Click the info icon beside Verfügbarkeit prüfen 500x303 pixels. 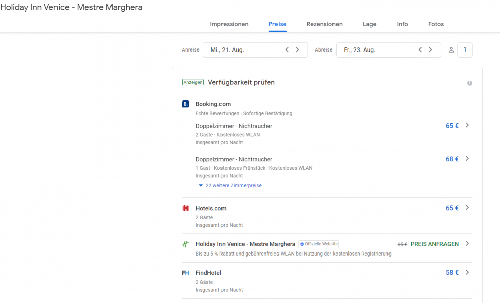point(469,83)
